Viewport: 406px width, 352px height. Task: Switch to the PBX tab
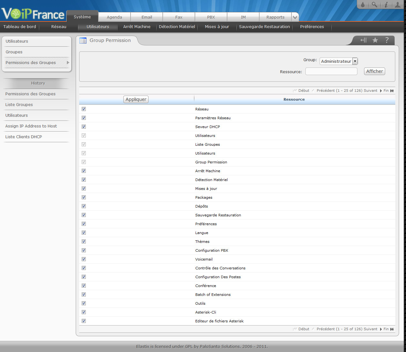pyautogui.click(x=211, y=17)
